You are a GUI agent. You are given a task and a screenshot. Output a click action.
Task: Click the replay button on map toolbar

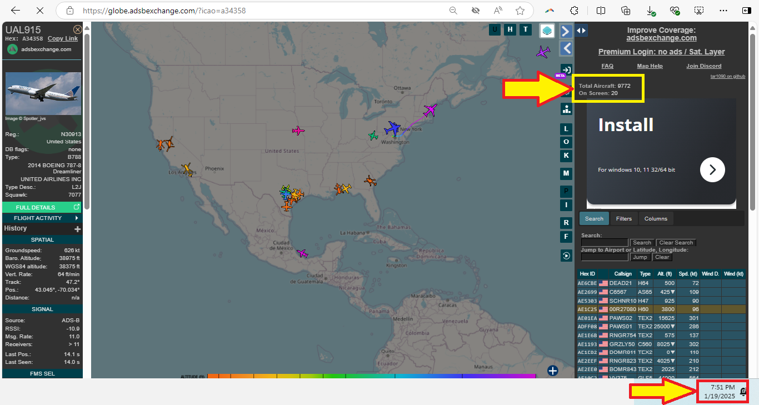(566, 256)
